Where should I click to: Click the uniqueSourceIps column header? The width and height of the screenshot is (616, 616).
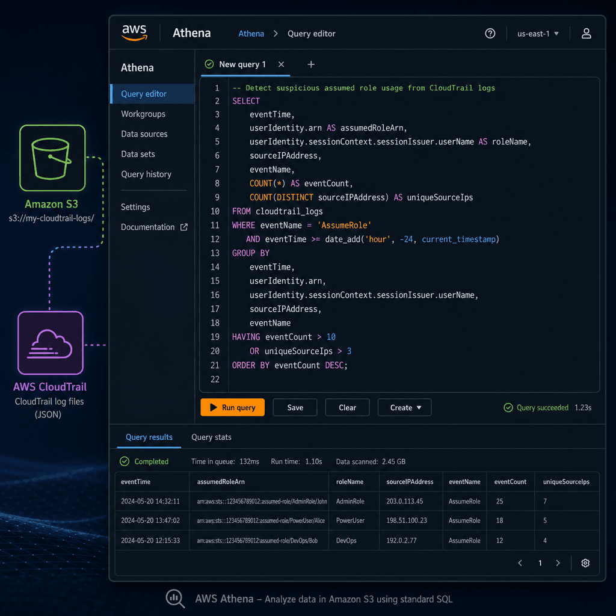566,482
